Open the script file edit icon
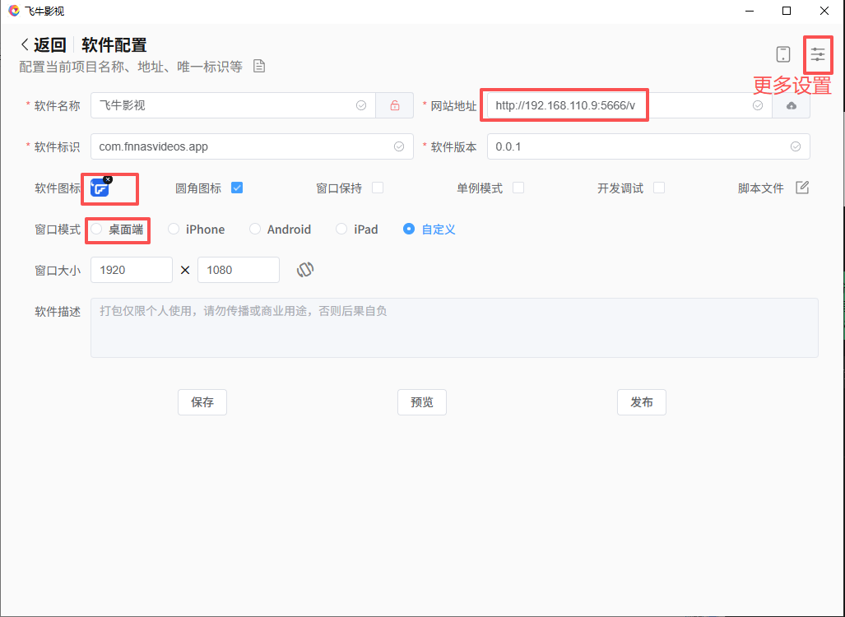Viewport: 845px width, 617px height. click(x=802, y=188)
